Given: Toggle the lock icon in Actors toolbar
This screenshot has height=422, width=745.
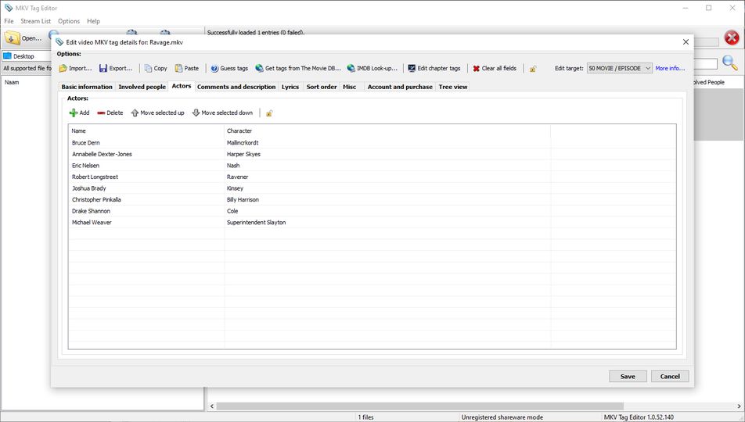Looking at the screenshot, I should 269,113.
